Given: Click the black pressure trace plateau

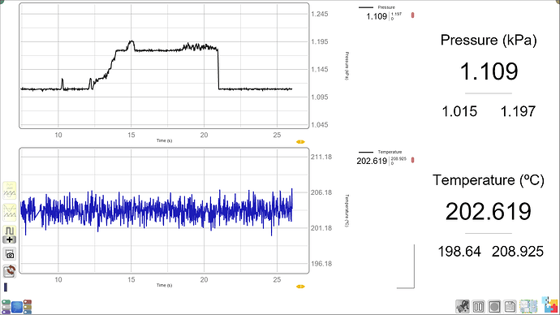Looking at the screenshot, I should tap(157, 50).
